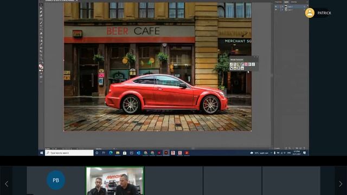347x195 pixels.
Task: Switch to Adobe Illustrator taskbar icon
Action: (x=166, y=153)
